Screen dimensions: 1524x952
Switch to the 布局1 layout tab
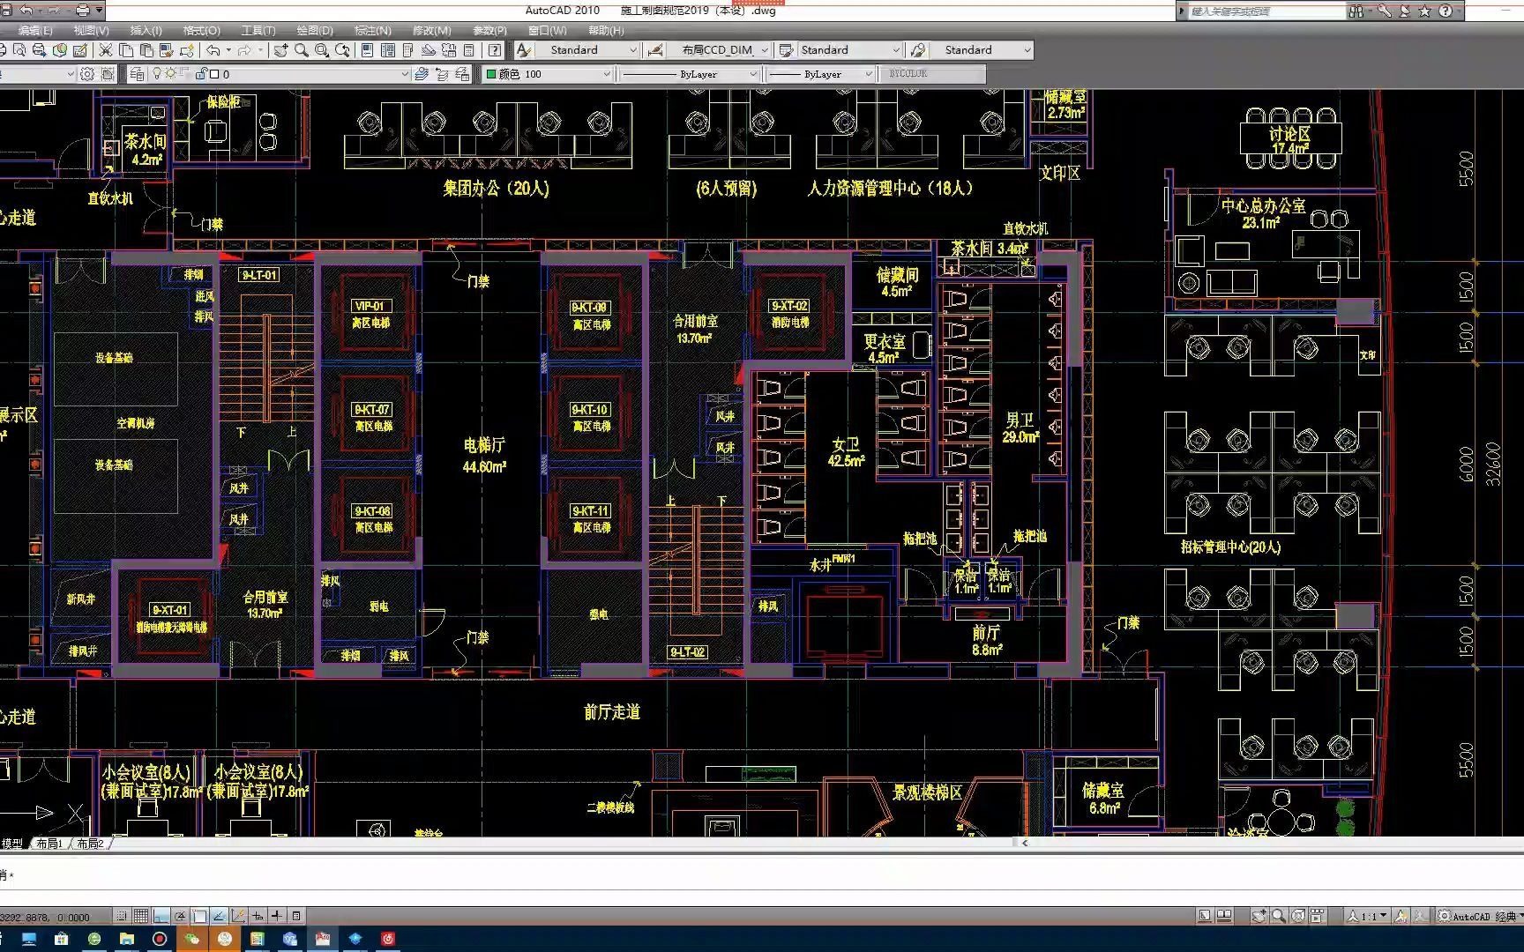coord(49,844)
